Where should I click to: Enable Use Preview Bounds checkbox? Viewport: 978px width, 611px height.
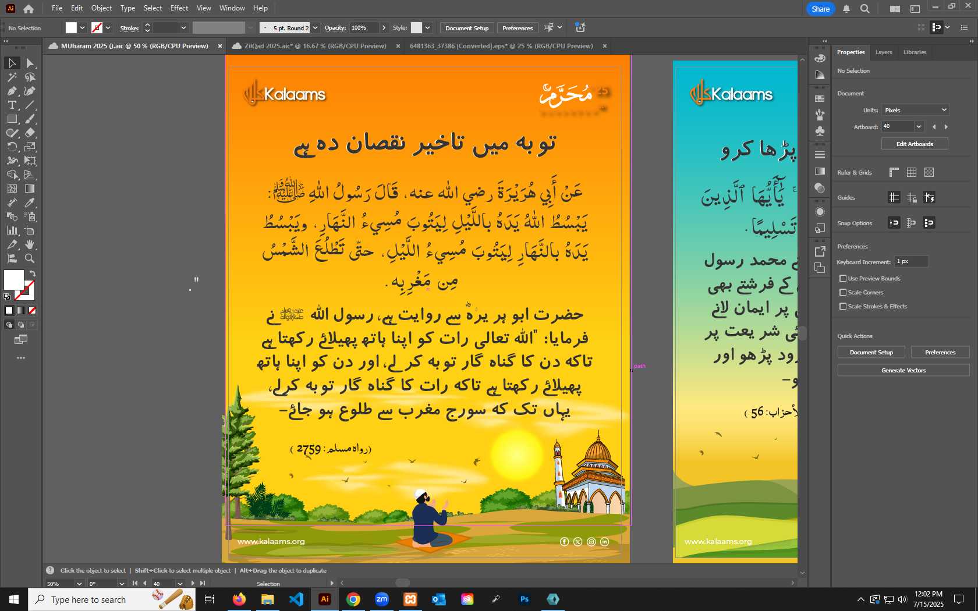pos(843,279)
